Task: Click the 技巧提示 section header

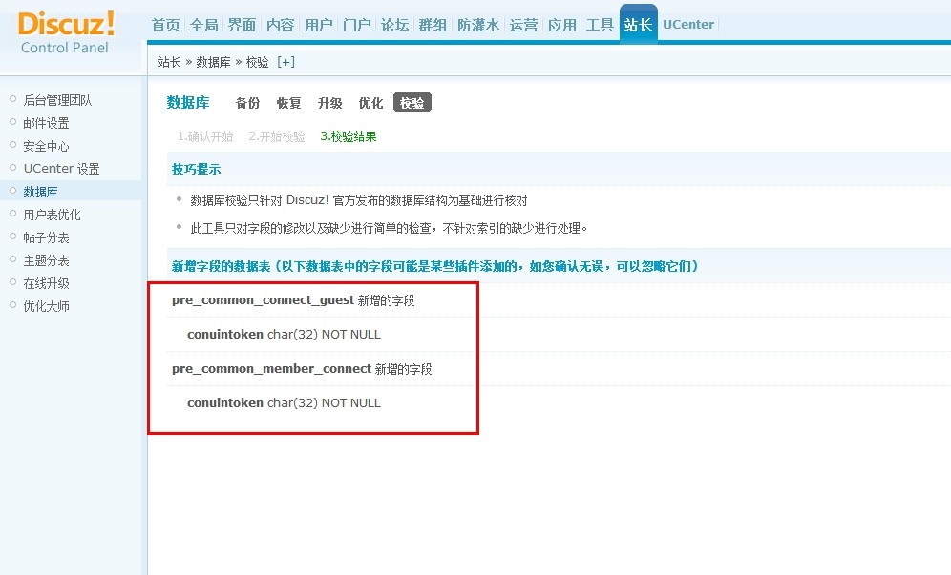Action: point(197,169)
